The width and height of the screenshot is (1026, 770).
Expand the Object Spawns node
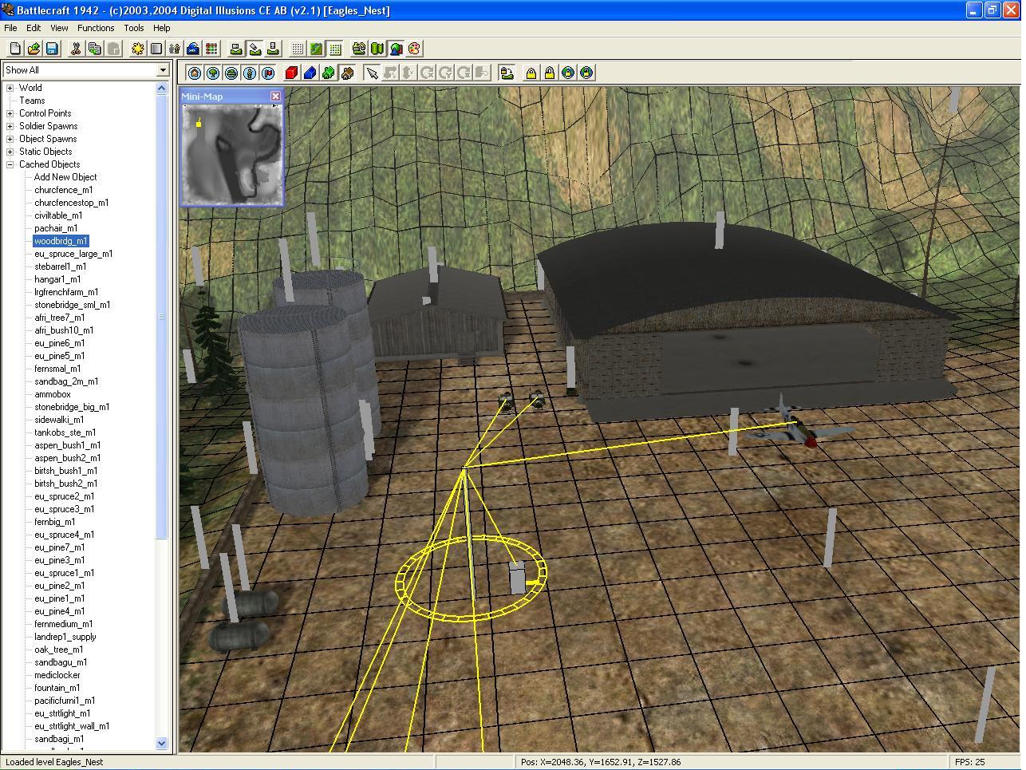coord(10,139)
